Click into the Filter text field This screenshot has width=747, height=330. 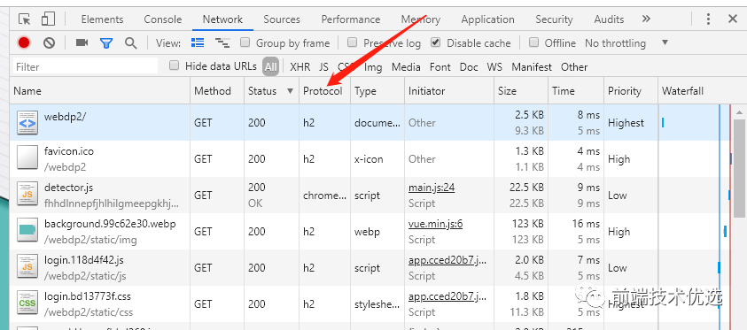click(x=85, y=66)
